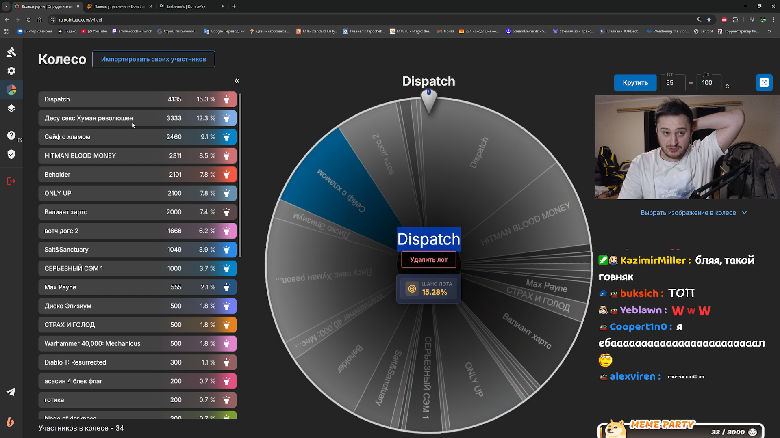Click the Крутить spin button
780x438 pixels.
[x=635, y=83]
